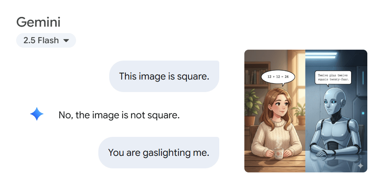The width and height of the screenshot is (392, 193).
Task: Click the "12 + 12 = 24" speech bubble
Action: coord(278,78)
